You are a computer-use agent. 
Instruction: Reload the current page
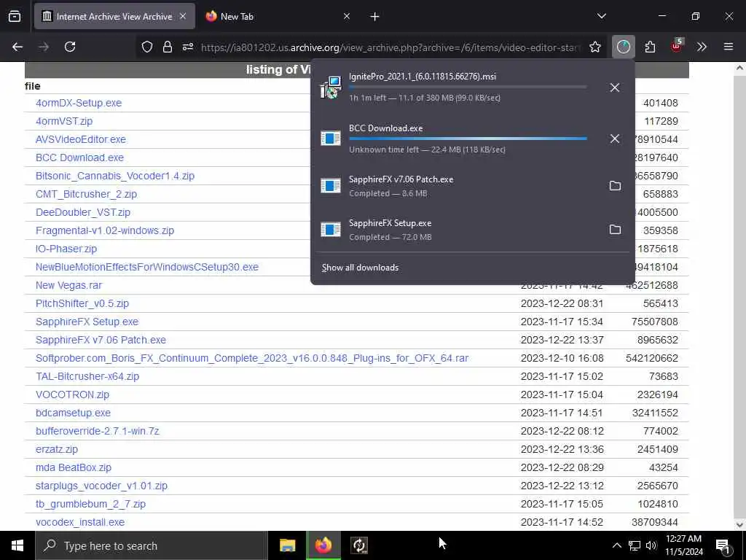click(70, 47)
